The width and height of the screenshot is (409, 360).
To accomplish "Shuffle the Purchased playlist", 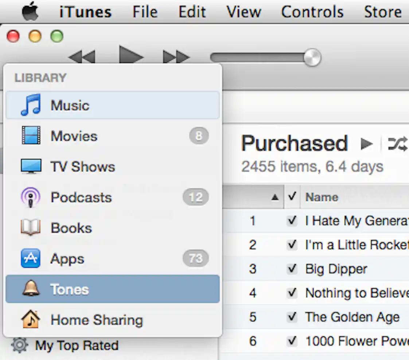I will 398,143.
